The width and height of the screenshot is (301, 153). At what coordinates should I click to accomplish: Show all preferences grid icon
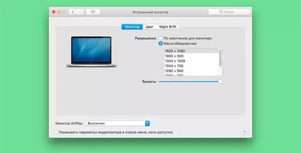pyautogui.click(x=93, y=12)
